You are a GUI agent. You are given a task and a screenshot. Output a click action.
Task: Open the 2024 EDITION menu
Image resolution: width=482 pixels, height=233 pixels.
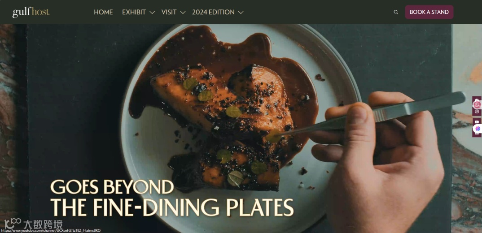213,12
